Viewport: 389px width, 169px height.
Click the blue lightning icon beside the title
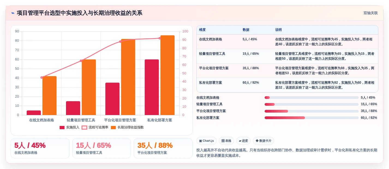[x=13, y=13]
